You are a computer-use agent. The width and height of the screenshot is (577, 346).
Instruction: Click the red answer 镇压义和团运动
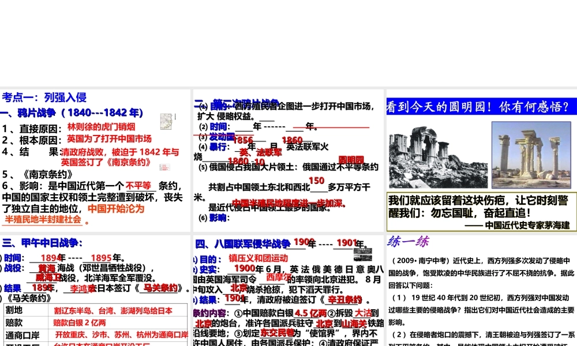point(258,258)
